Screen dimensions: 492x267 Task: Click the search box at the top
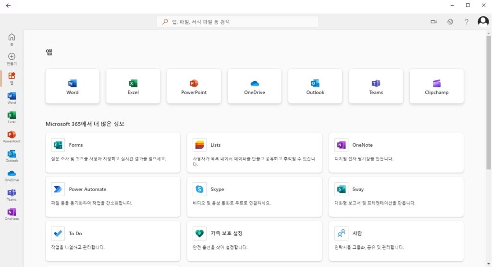point(237,22)
